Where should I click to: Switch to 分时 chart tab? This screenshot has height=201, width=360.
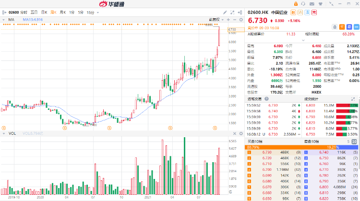(24, 12)
